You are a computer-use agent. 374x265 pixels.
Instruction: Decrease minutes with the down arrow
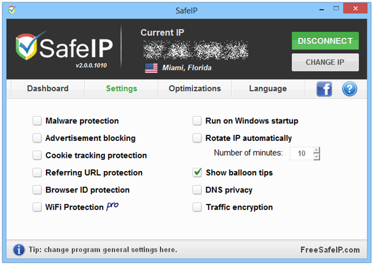(x=316, y=157)
